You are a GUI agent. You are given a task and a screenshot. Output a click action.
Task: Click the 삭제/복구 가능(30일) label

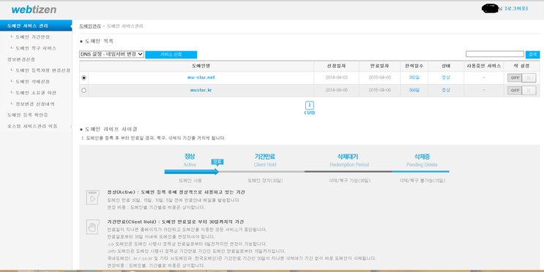coord(349,181)
